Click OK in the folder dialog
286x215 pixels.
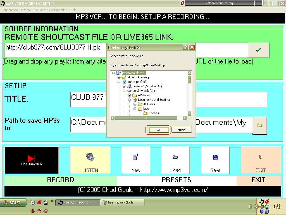[x=159, y=130]
